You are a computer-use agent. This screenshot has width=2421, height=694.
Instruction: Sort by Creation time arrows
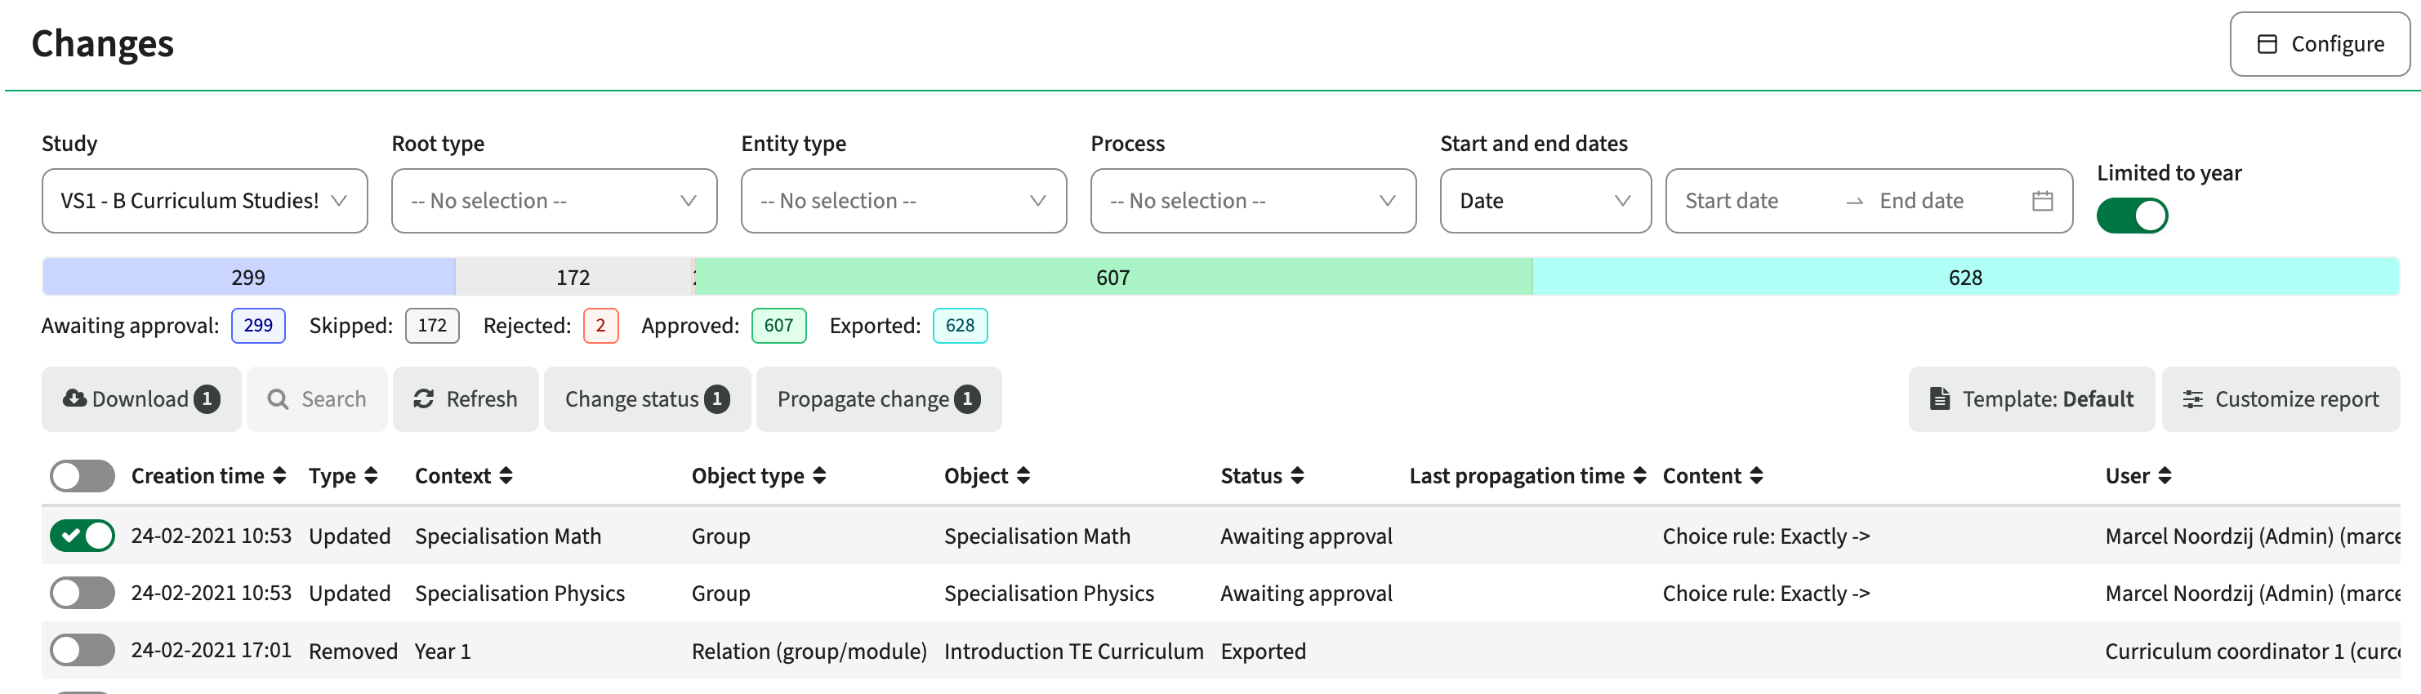click(x=279, y=476)
